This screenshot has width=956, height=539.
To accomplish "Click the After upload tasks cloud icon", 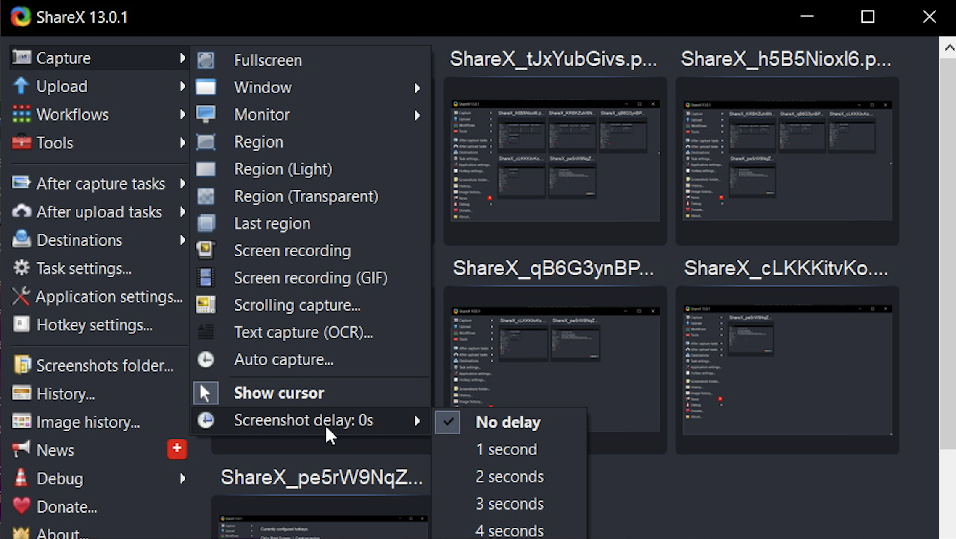I will click(21, 211).
